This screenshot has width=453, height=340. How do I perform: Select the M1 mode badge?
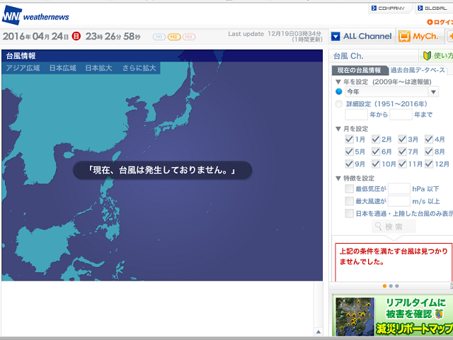point(159,37)
